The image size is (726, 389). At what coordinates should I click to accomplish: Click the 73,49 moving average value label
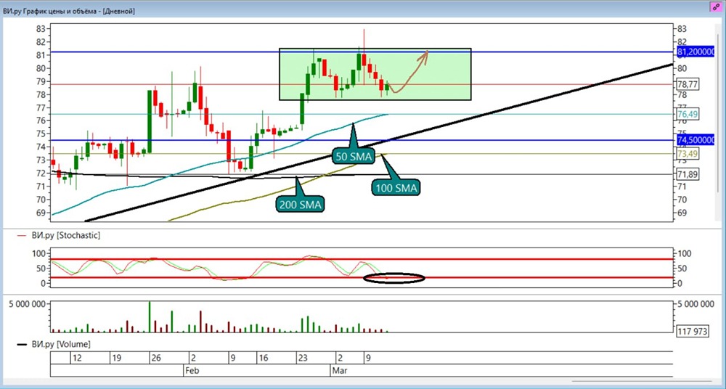(688, 154)
